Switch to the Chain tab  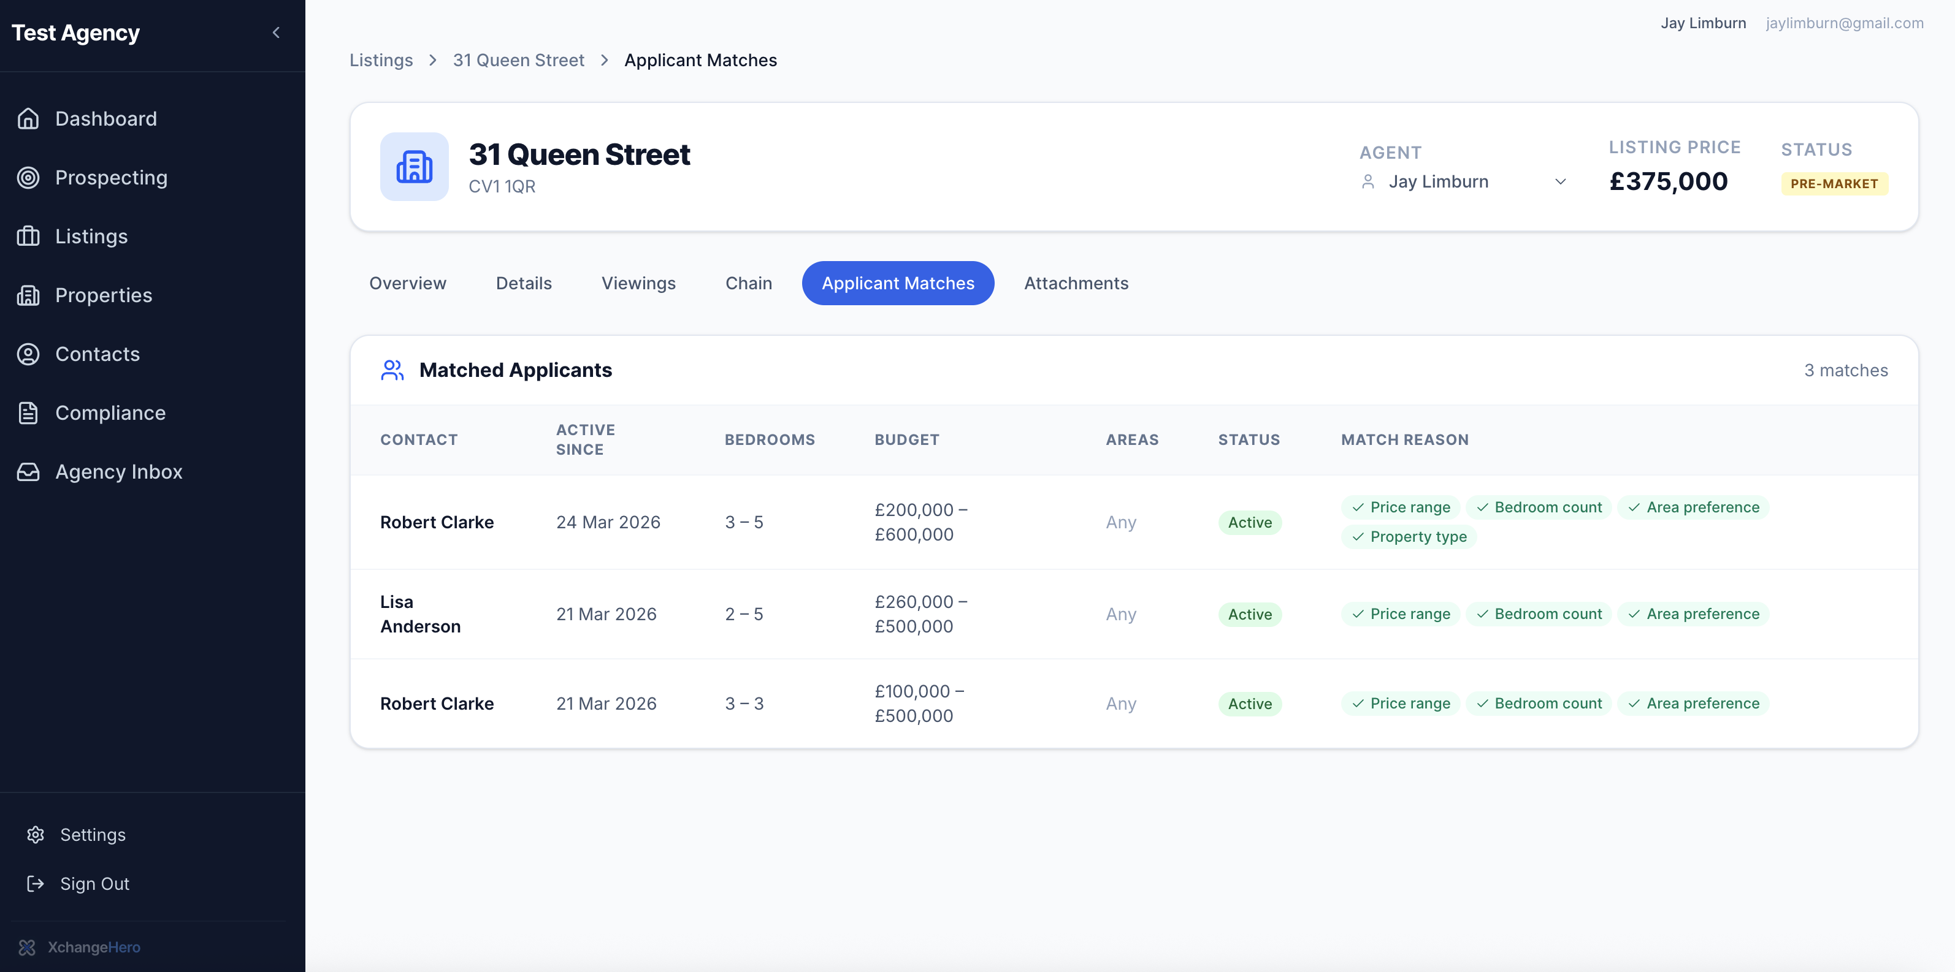pos(748,283)
